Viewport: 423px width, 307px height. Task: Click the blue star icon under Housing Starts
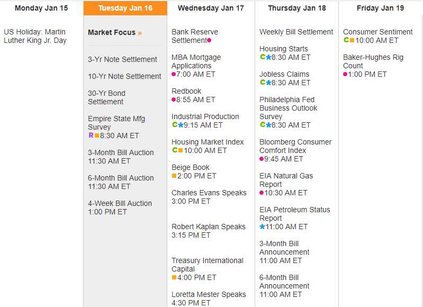pyautogui.click(x=268, y=57)
